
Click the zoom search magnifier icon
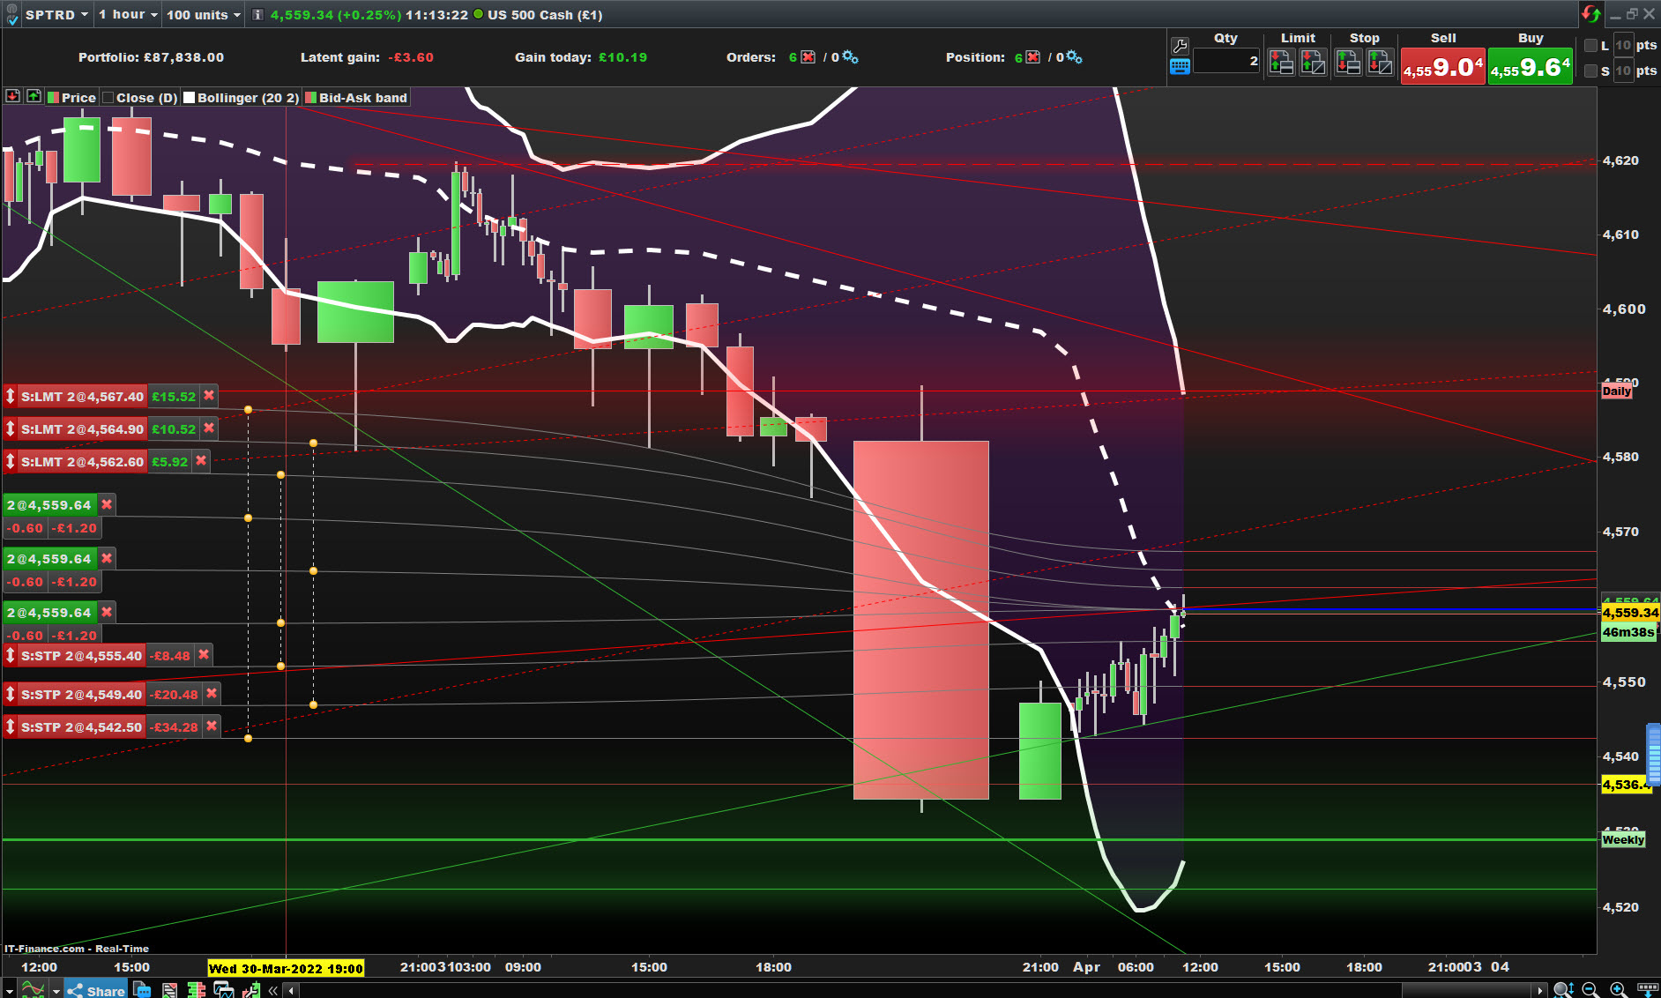1563,990
